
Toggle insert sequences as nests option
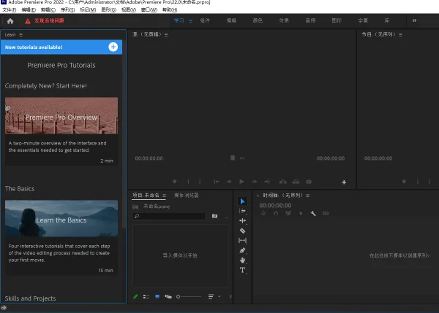[x=263, y=214]
